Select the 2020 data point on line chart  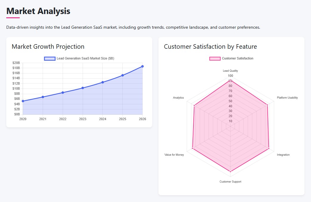pos(23,101)
